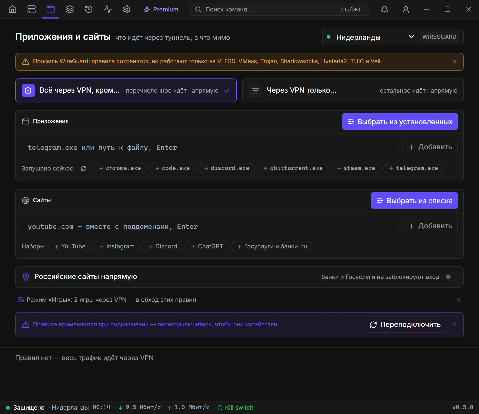Viewport: 479px width, 414px height.
Task: Add telegram.exe chip to rules
Action: pos(413,168)
